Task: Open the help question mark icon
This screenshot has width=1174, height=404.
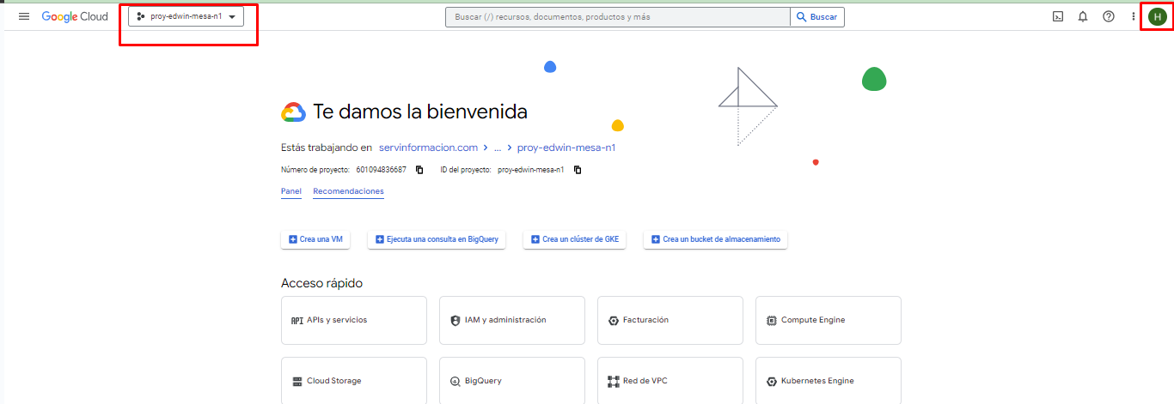Action: point(1109,16)
